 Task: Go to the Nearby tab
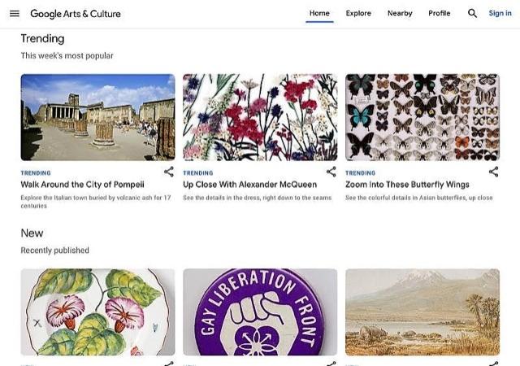(x=400, y=14)
